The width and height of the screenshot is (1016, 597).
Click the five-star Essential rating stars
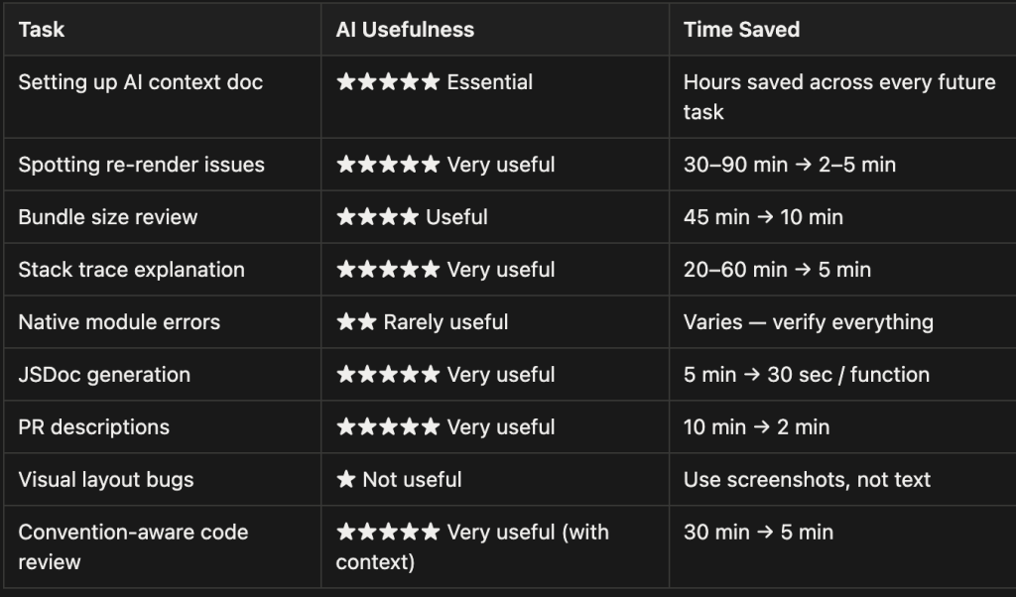pos(388,82)
